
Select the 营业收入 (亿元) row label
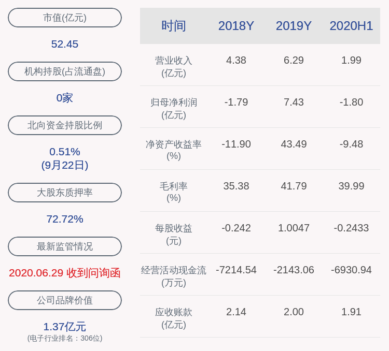[174, 67]
